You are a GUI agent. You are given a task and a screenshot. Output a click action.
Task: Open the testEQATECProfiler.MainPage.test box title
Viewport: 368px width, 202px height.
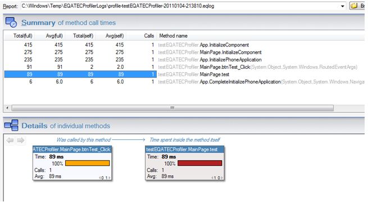click(x=185, y=149)
